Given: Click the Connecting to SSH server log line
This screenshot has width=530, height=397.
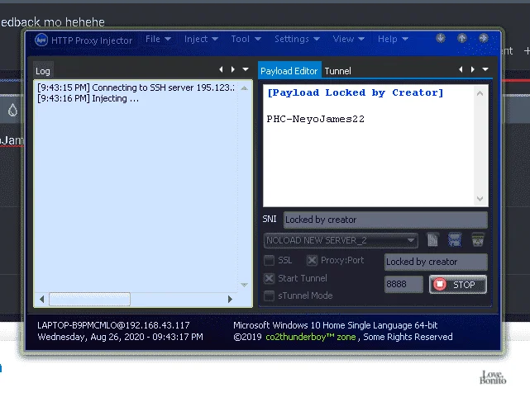Looking at the screenshot, I should 136,87.
